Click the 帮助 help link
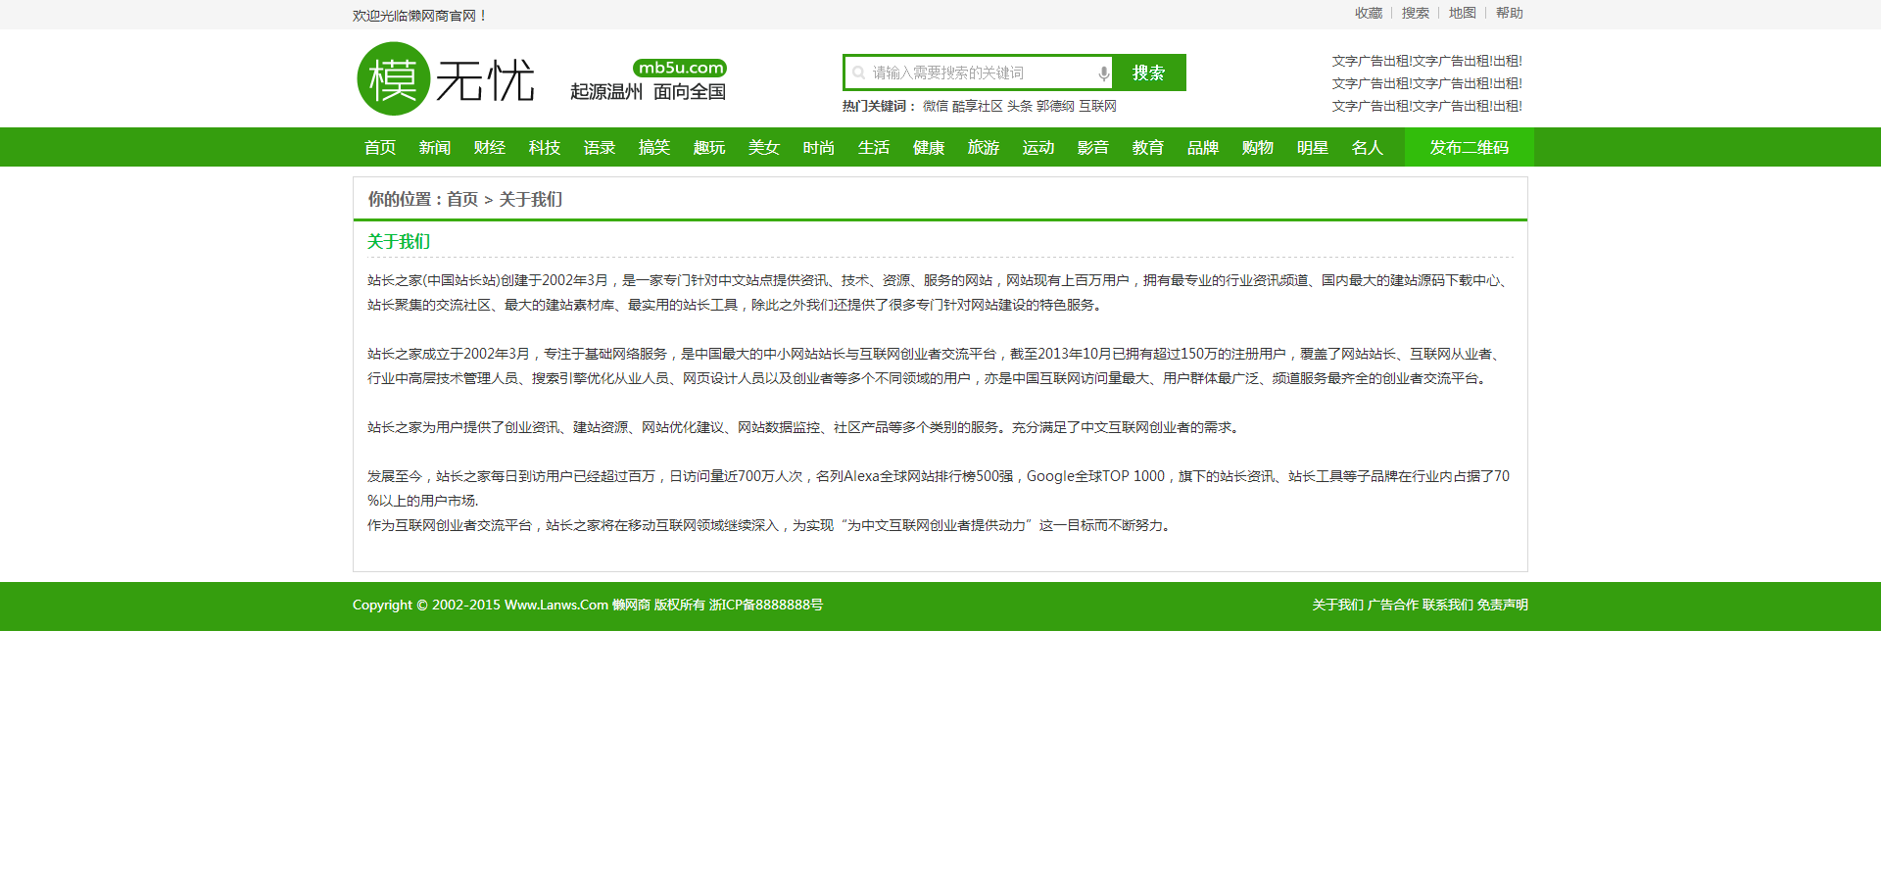The image size is (1881, 873). [x=1509, y=14]
